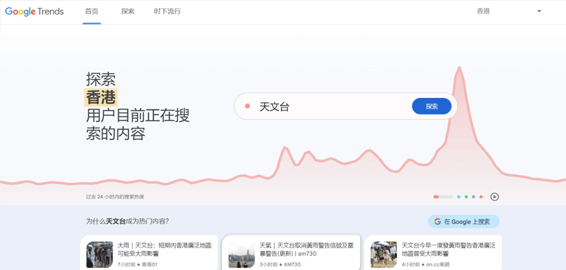Jump to the last red carousel dot

point(481,197)
